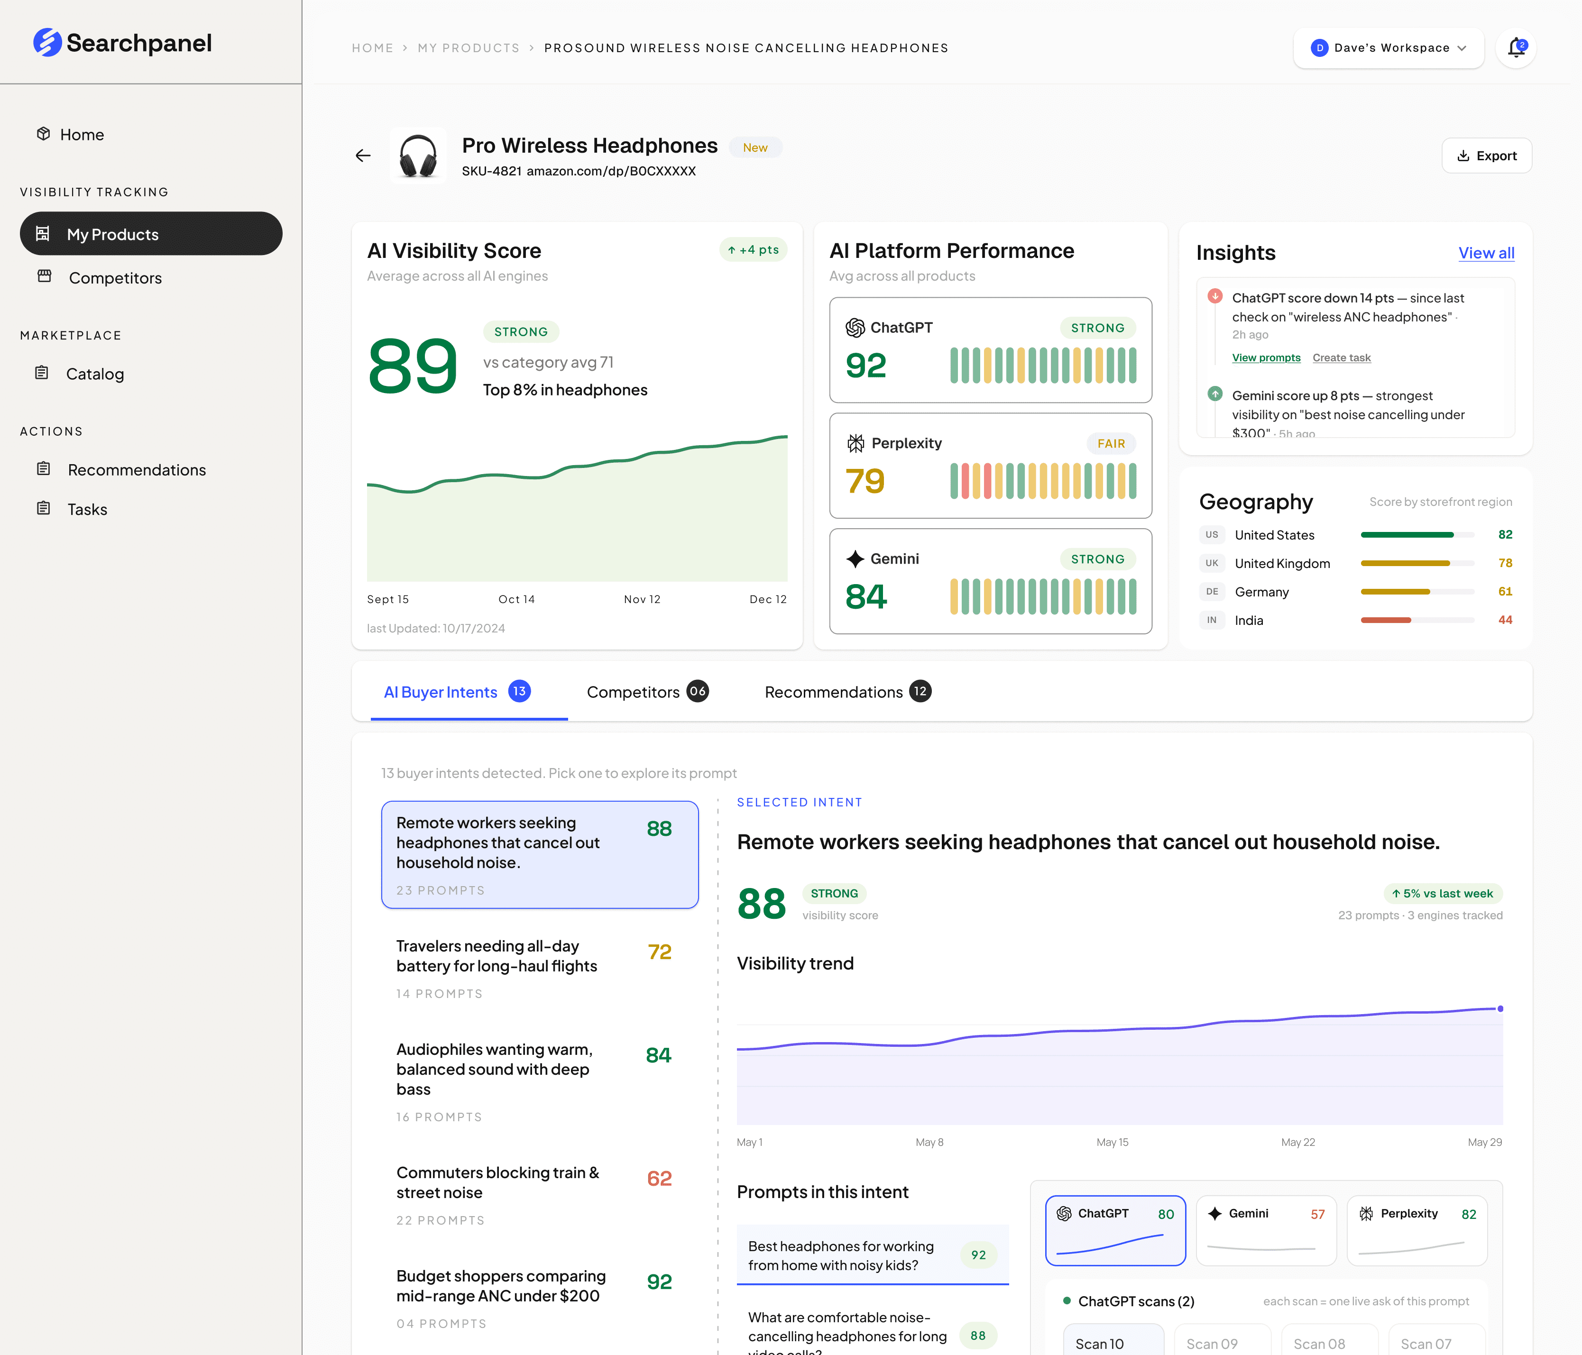This screenshot has height=1355, width=1582.
Task: Click the Searchpanel logo icon
Action: coord(47,43)
